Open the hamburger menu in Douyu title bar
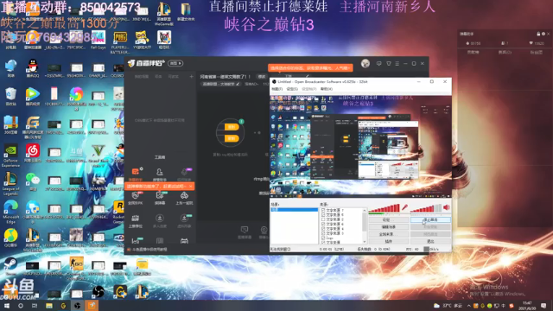The image size is (553, 311). (397, 63)
